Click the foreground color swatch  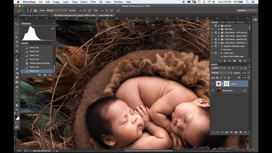pos(16,116)
